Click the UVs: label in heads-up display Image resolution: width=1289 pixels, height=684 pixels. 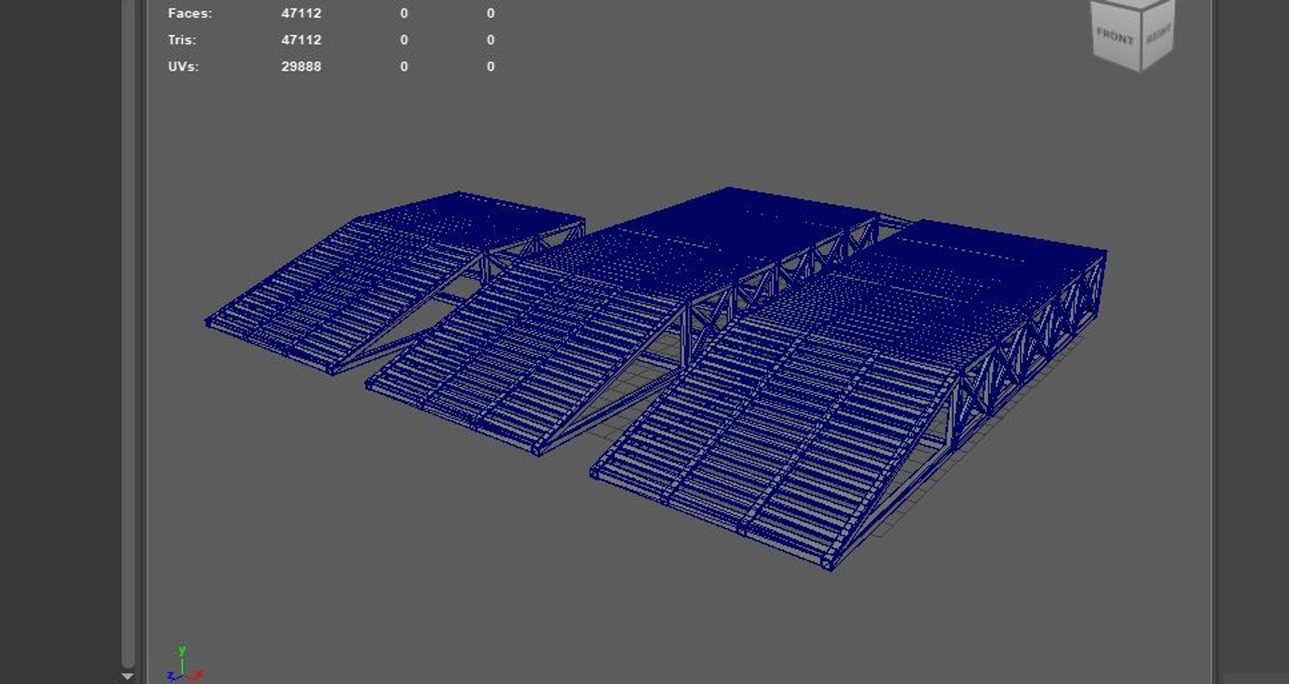[183, 67]
